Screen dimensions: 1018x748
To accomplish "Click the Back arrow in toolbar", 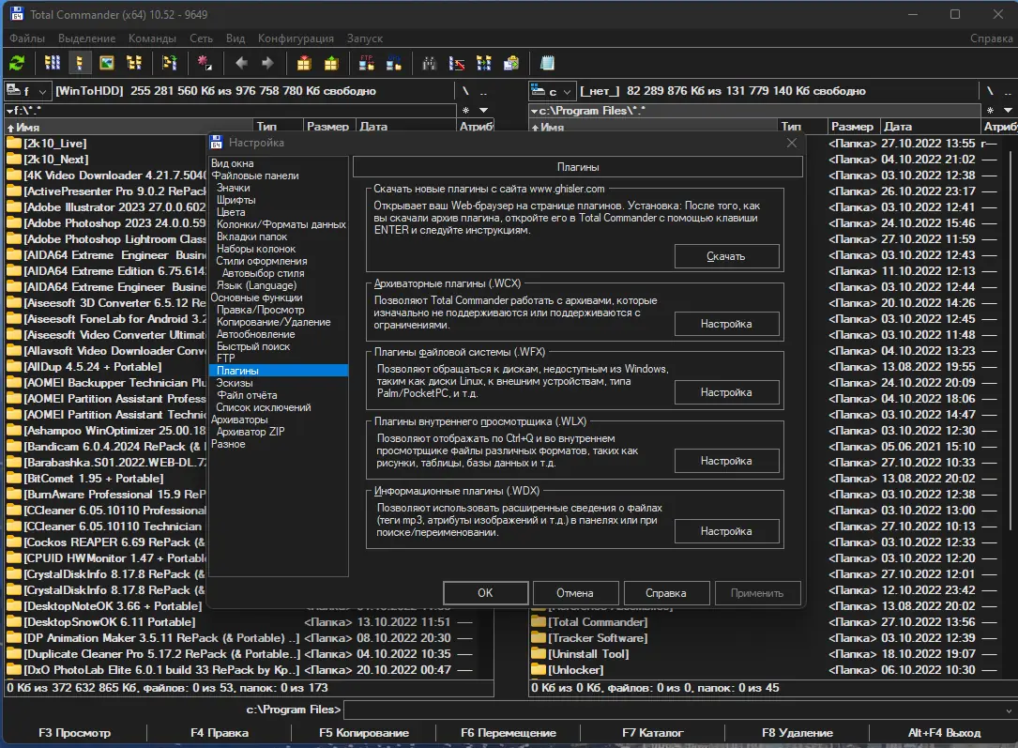I will pyautogui.click(x=241, y=63).
